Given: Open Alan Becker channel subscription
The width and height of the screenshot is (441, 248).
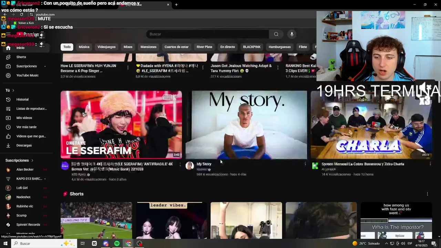Looking at the screenshot, I should (27, 169).
